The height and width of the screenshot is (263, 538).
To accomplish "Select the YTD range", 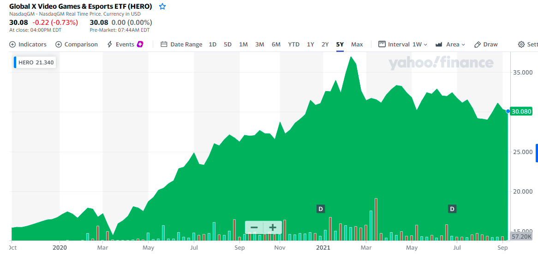I will [294, 45].
